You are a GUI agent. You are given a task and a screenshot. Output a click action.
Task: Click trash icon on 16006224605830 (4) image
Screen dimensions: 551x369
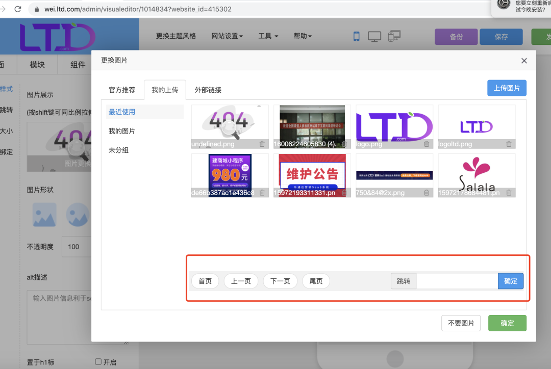coord(344,144)
